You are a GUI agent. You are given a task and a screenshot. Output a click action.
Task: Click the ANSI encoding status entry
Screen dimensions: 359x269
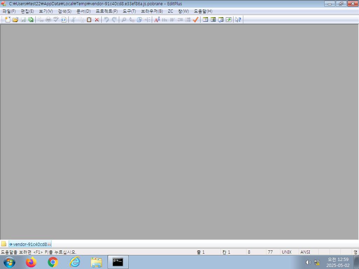pos(305,252)
